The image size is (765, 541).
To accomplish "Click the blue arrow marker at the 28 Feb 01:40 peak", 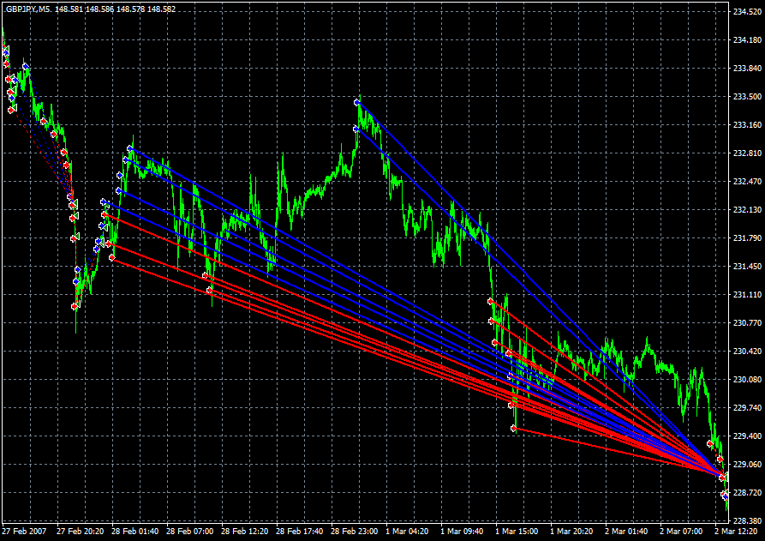I will point(130,148).
